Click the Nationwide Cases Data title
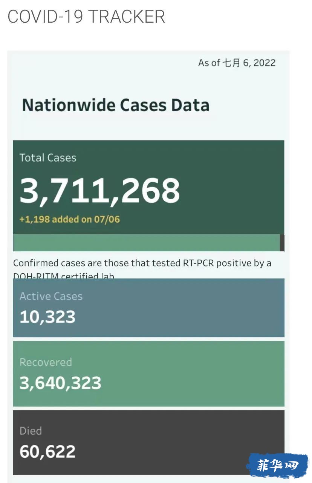Viewport: 312px width, 483px height. click(x=116, y=105)
